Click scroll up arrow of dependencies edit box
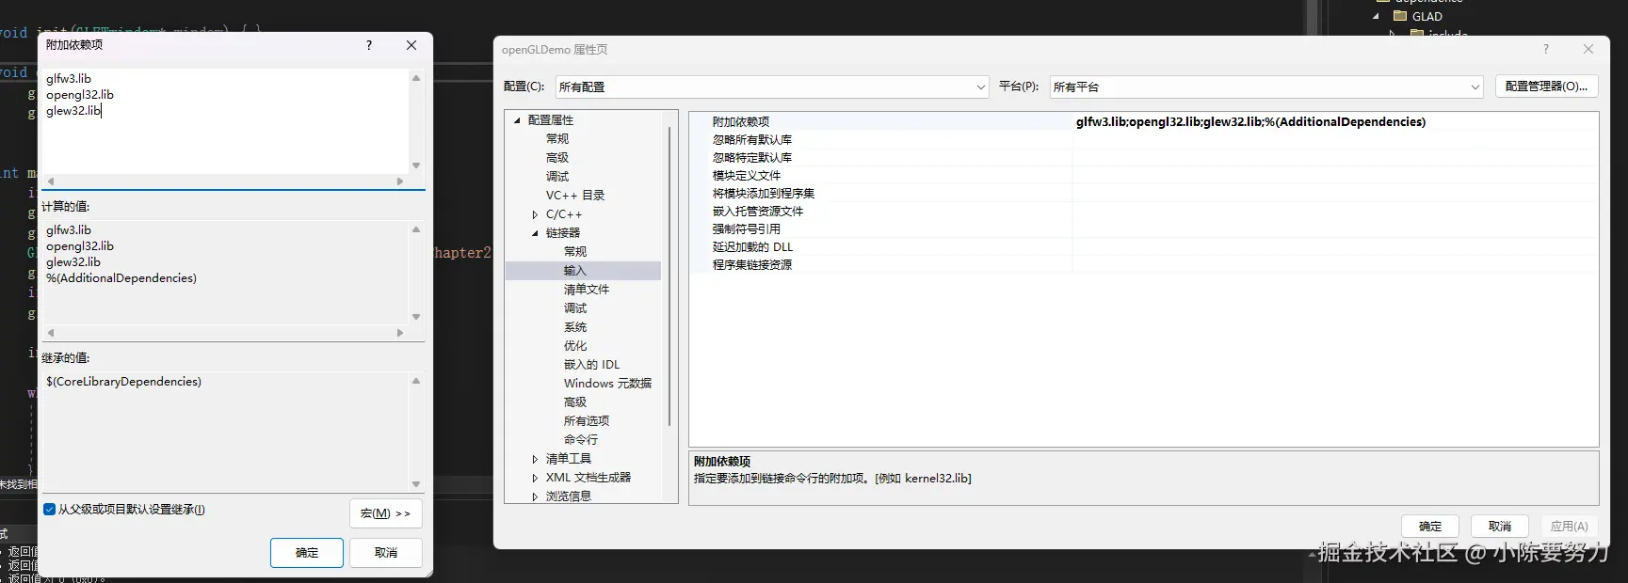Screen dimensions: 1628x583 [x=416, y=78]
